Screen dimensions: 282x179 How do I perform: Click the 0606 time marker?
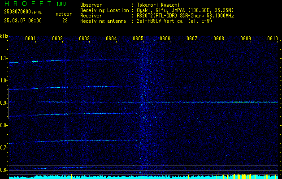[165, 38]
